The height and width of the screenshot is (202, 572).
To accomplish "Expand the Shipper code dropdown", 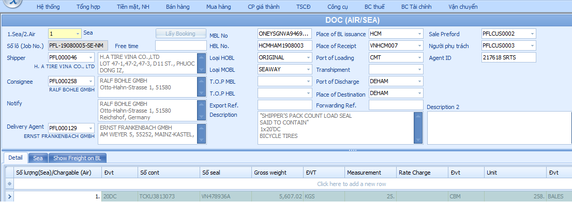I will [91, 58].
